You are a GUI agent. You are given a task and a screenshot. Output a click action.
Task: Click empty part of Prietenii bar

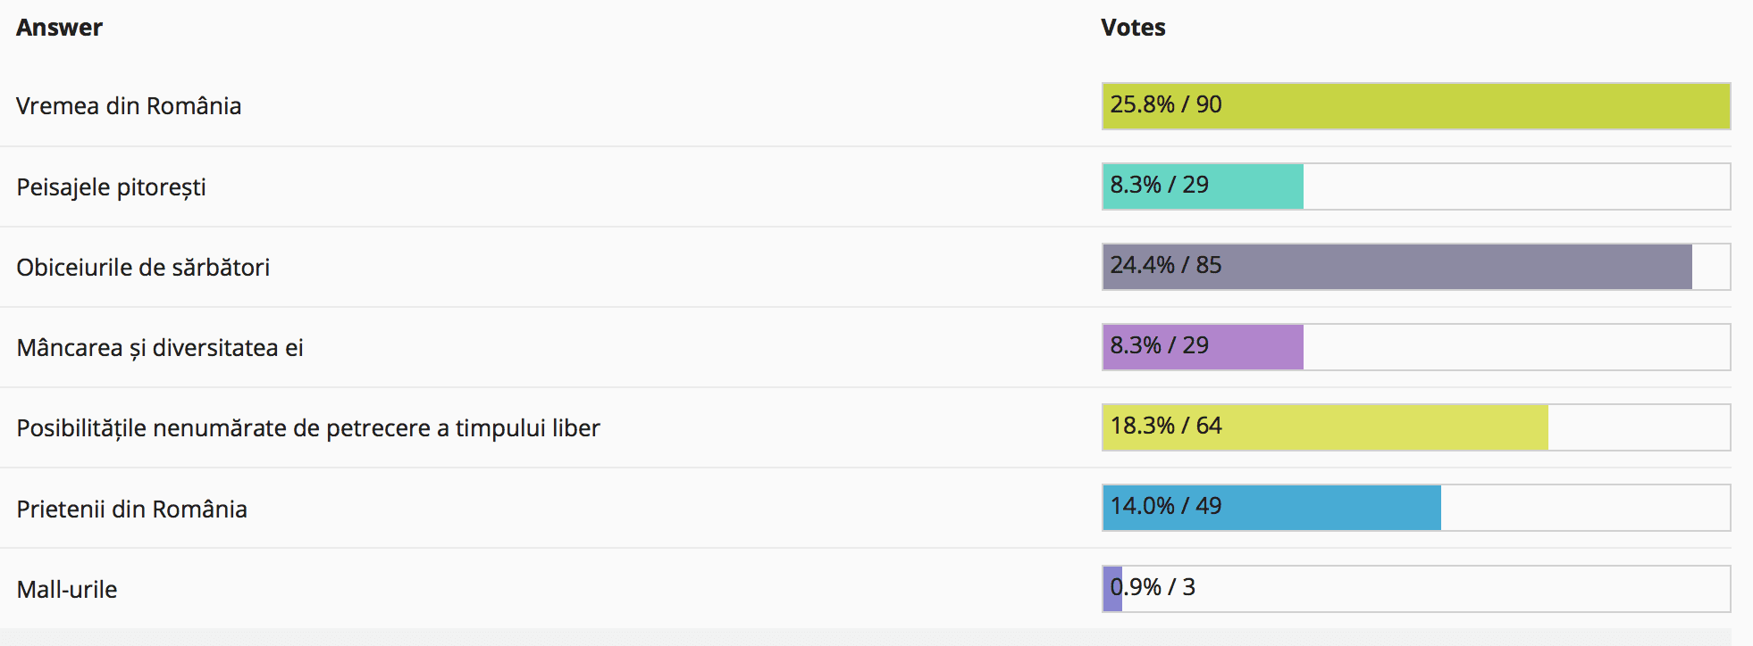(x=1585, y=508)
